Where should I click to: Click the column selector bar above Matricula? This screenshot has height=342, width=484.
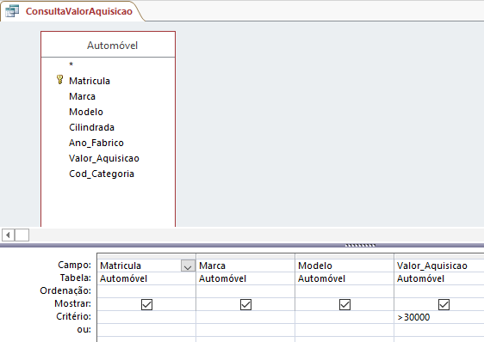(x=146, y=256)
